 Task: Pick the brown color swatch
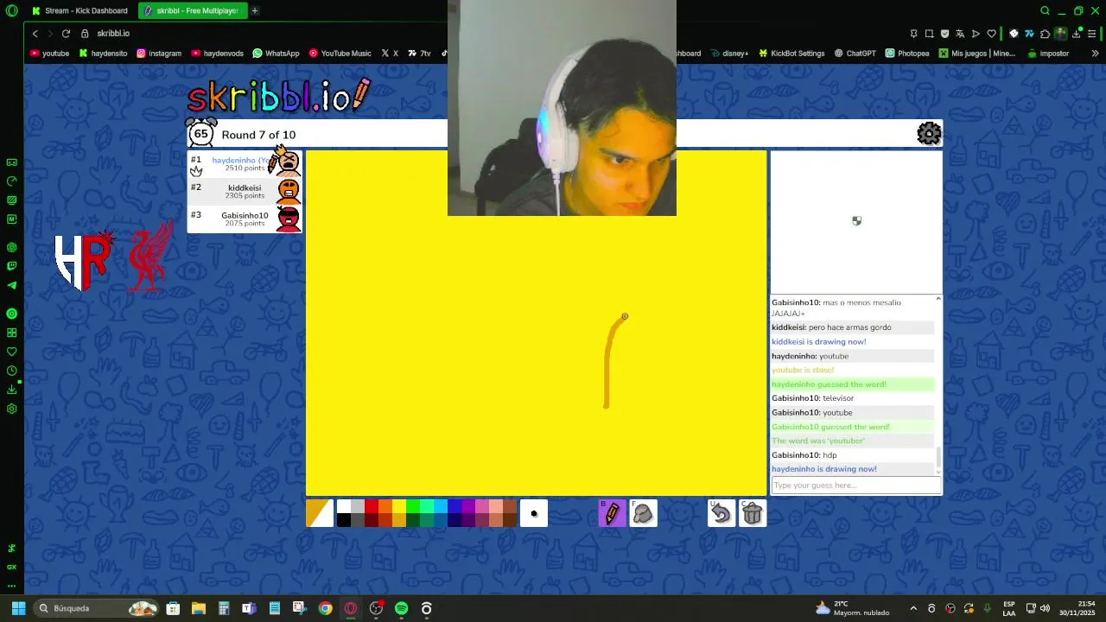click(510, 506)
